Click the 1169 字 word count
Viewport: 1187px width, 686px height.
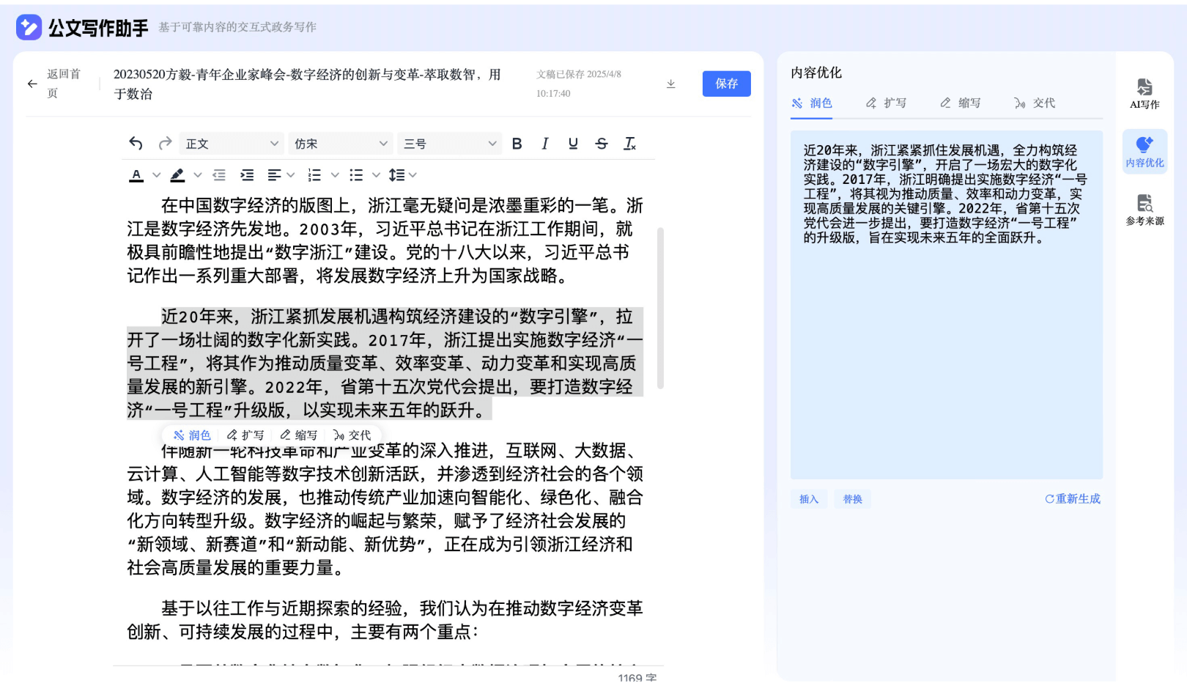click(x=637, y=678)
